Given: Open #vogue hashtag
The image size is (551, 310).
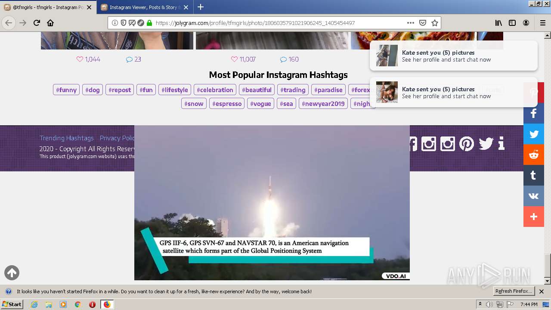Looking at the screenshot, I should coord(261,104).
